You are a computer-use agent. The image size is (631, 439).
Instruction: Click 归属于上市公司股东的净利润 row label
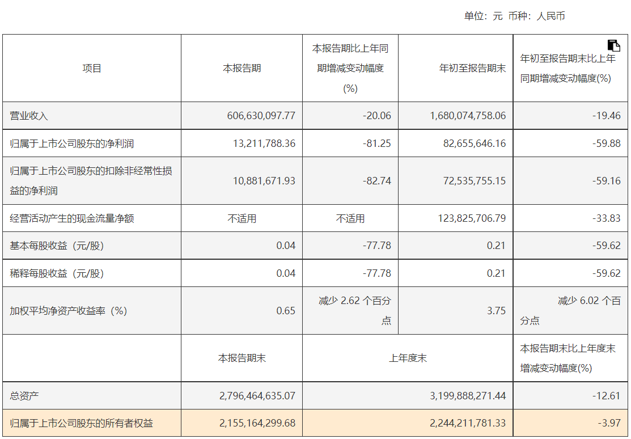[x=71, y=144]
